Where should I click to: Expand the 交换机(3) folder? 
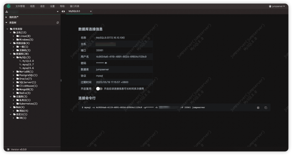[13, 50]
